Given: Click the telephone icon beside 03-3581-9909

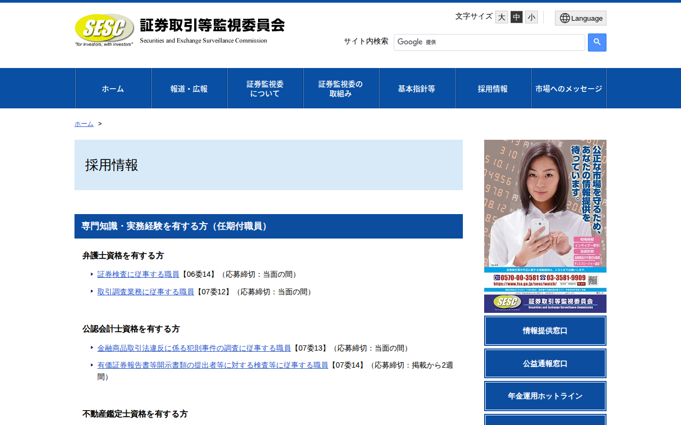Looking at the screenshot, I should coord(543,277).
